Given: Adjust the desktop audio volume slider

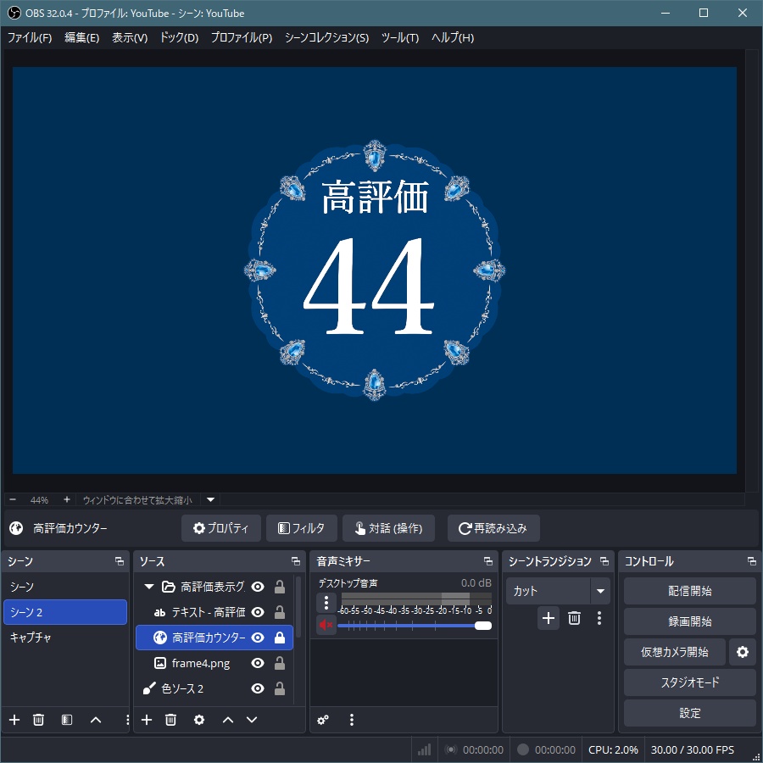Looking at the screenshot, I should pyautogui.click(x=483, y=627).
